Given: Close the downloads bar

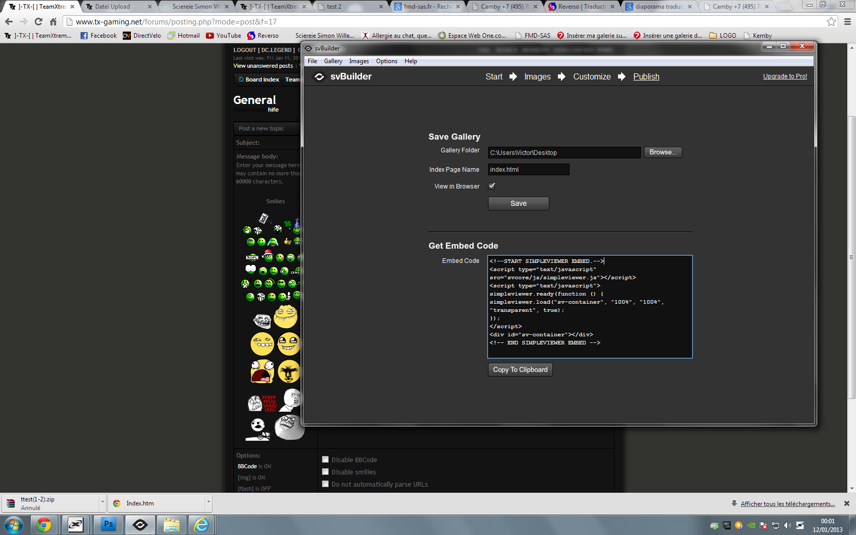Looking at the screenshot, I should click(847, 503).
